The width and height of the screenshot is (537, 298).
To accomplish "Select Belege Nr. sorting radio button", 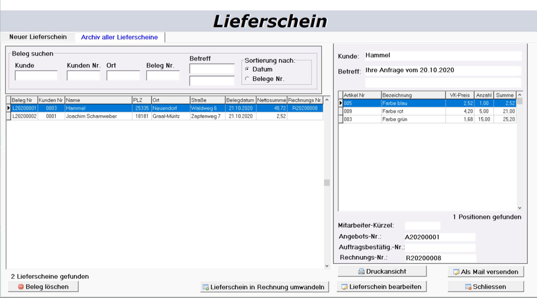I will (x=247, y=79).
